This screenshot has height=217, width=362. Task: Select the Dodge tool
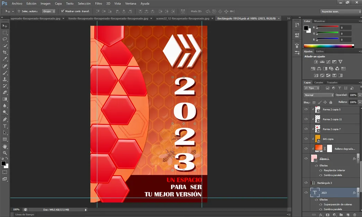coord(5,112)
